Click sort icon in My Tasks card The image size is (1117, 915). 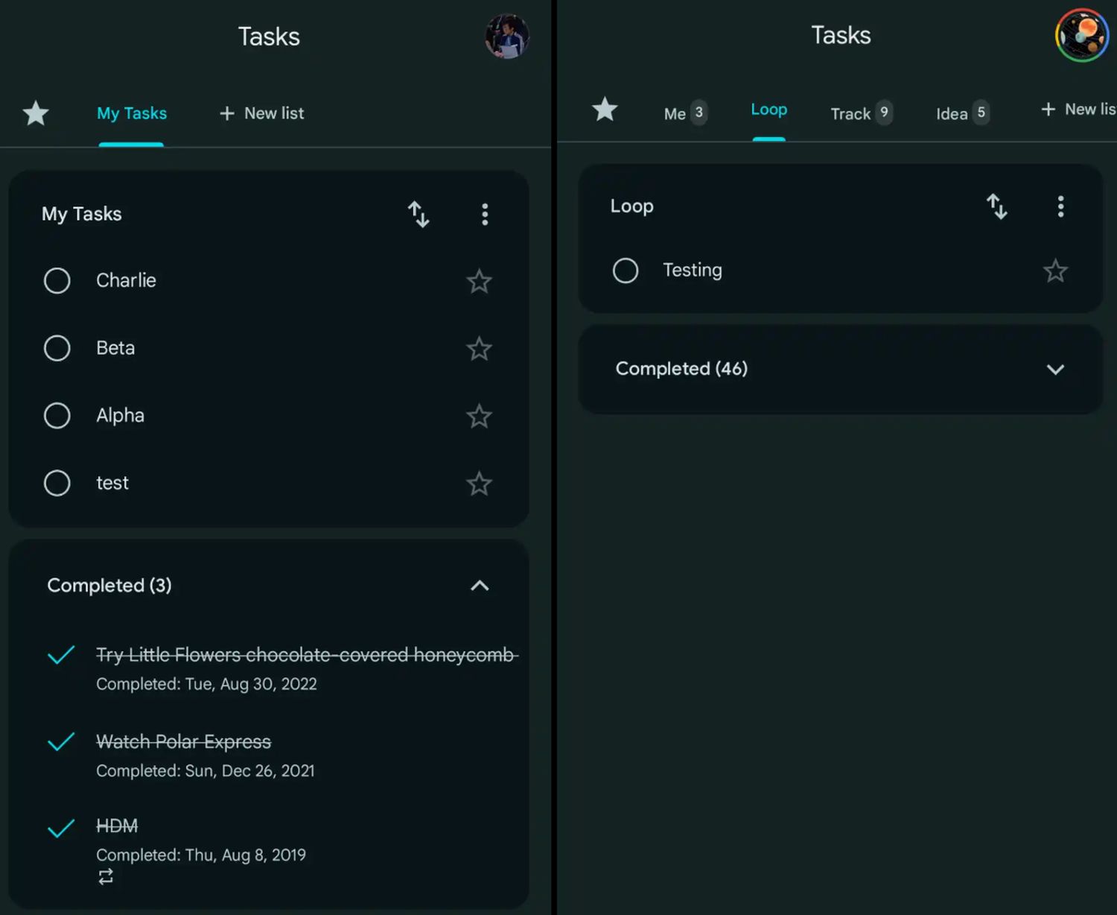click(419, 215)
